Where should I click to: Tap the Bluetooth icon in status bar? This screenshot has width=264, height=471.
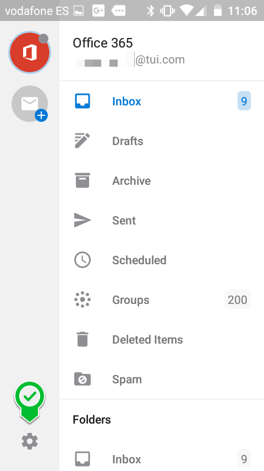point(150,11)
